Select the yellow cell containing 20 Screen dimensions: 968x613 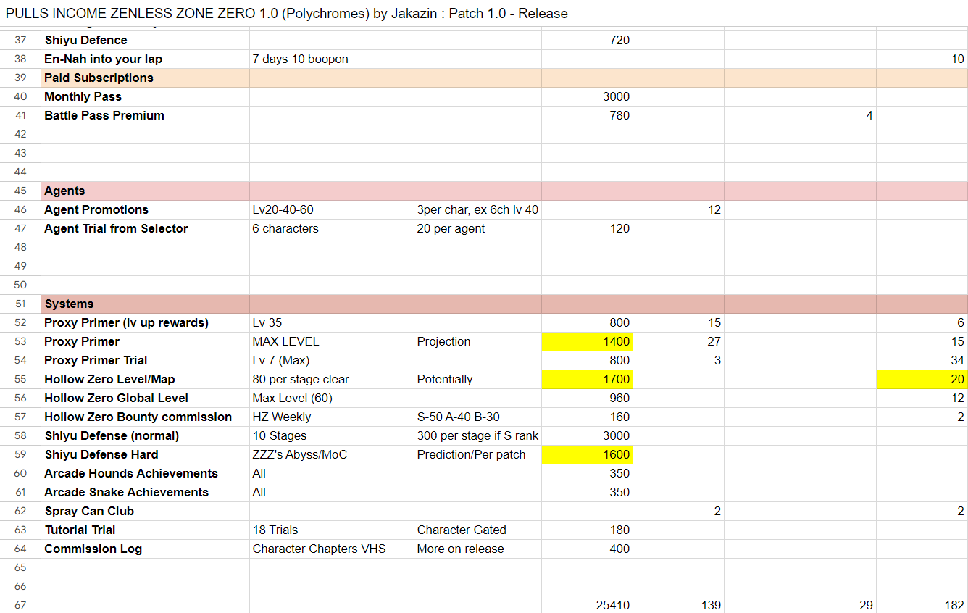pos(922,379)
